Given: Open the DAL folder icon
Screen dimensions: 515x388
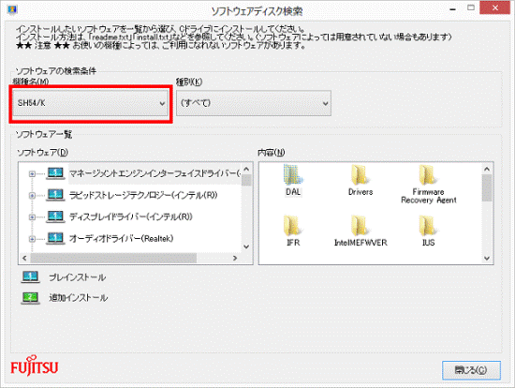Looking at the screenshot, I should point(293,175).
